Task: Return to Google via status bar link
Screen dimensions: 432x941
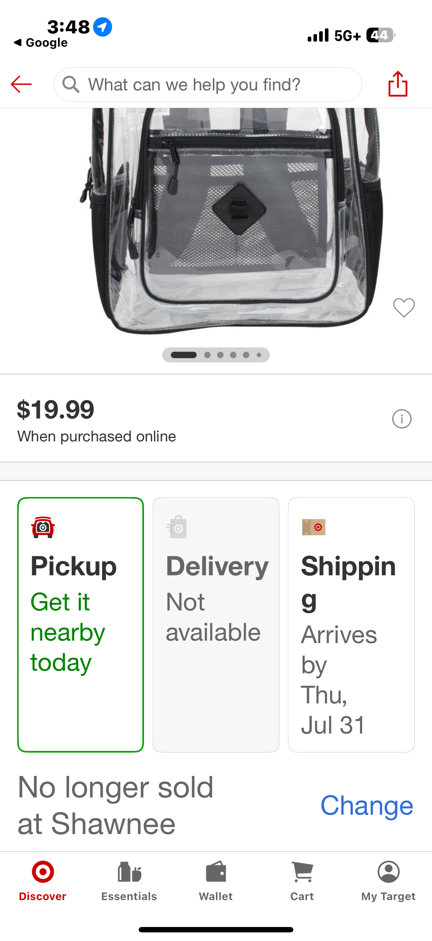Action: click(x=41, y=43)
